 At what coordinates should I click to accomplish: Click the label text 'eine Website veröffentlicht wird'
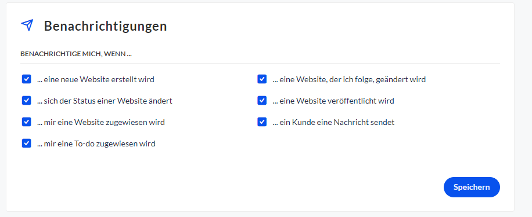coord(337,101)
